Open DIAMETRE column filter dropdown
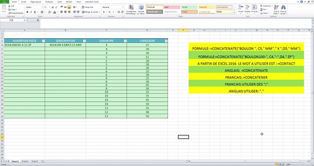The image size is (314, 166). point(125,41)
